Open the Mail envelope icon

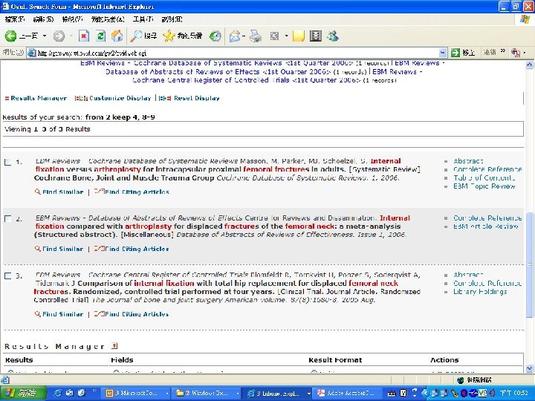coord(235,36)
